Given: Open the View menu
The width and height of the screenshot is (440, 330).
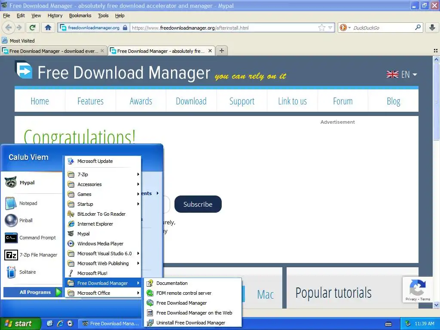Looking at the screenshot, I should [36, 15].
